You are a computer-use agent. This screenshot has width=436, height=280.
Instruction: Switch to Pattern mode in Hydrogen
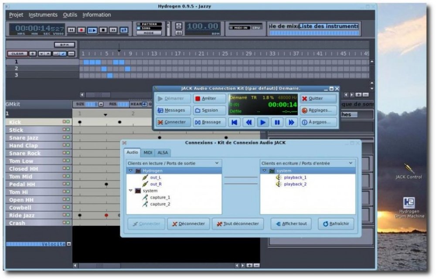pos(149,24)
